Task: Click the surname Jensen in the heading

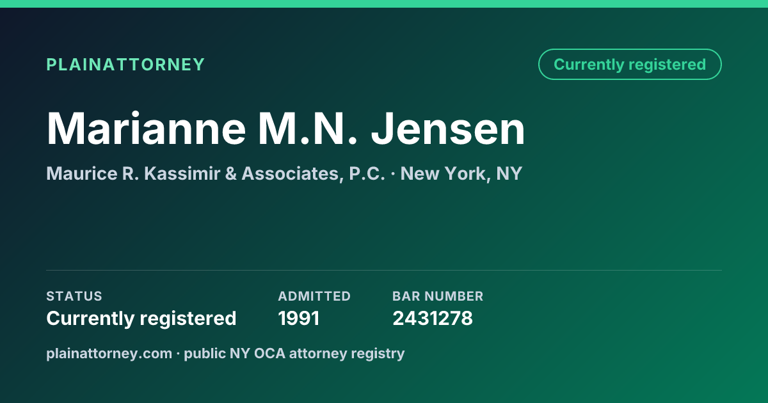Action: click(x=449, y=129)
